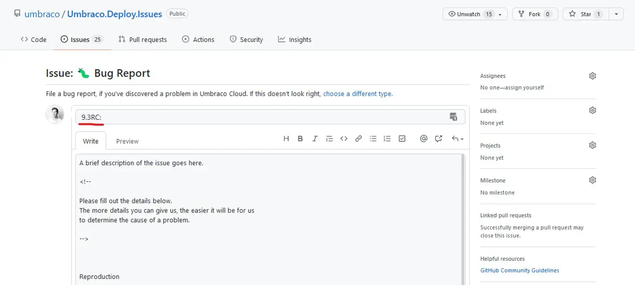Open the Actions tab
The image size is (635, 285).
click(198, 40)
